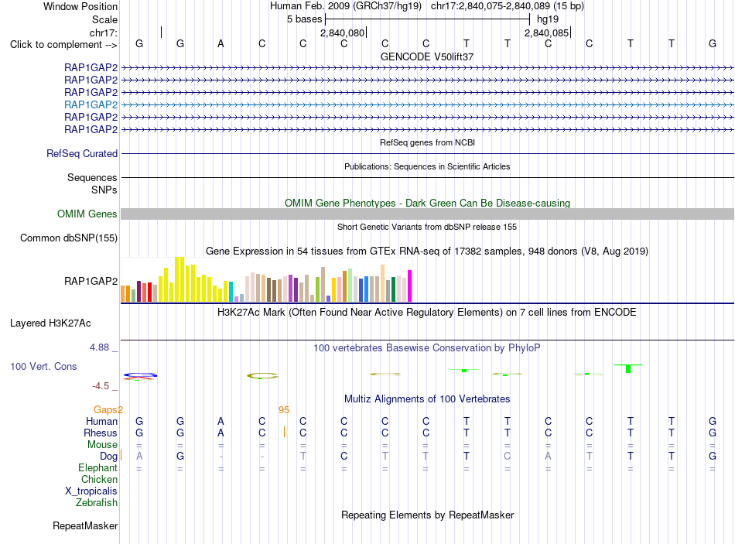Click the magenta bar in GTEx expression chart
The image size is (735, 544).
click(410, 286)
